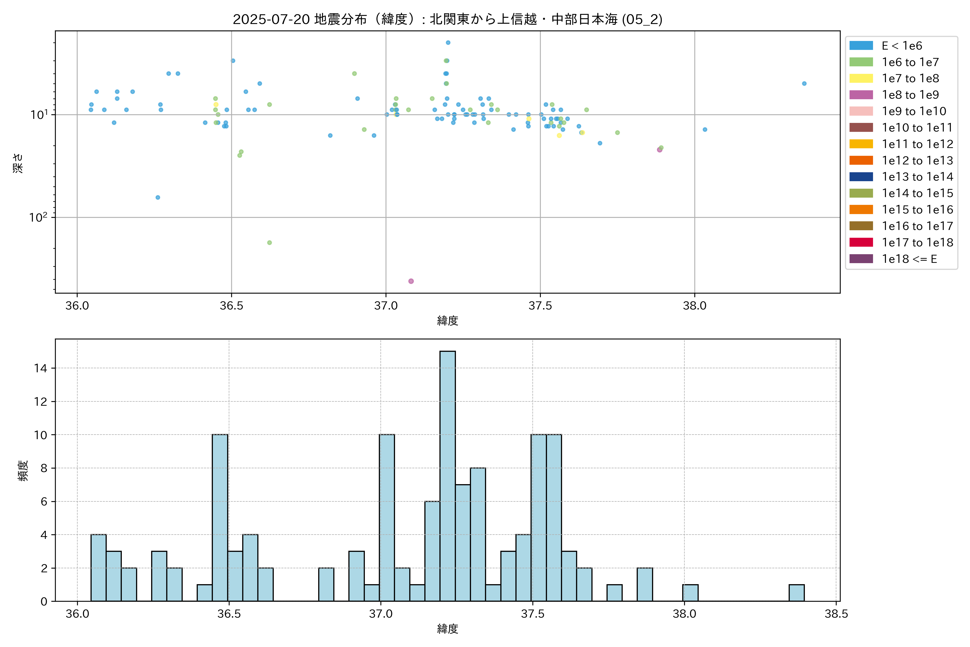Click the navy 1e13 to 1e14 swatch
This screenshot has width=970, height=647.
861,177
